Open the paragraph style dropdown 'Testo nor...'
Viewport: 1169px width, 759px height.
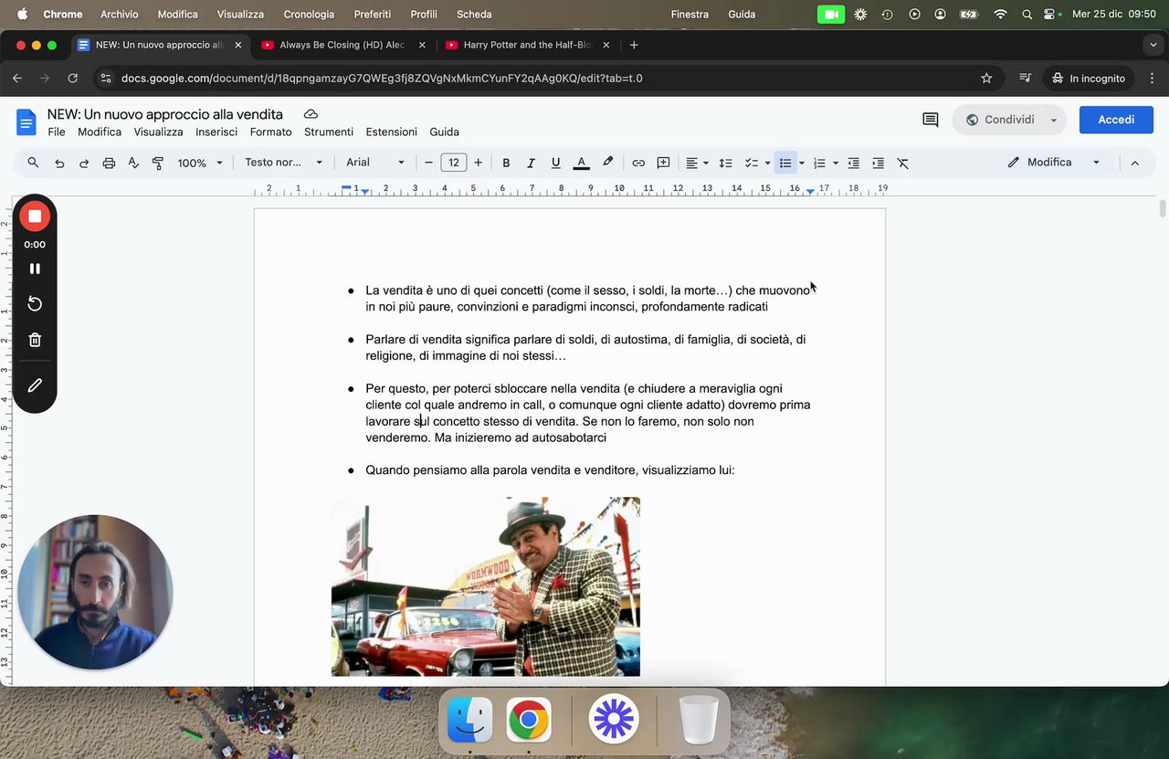pyautogui.click(x=284, y=163)
